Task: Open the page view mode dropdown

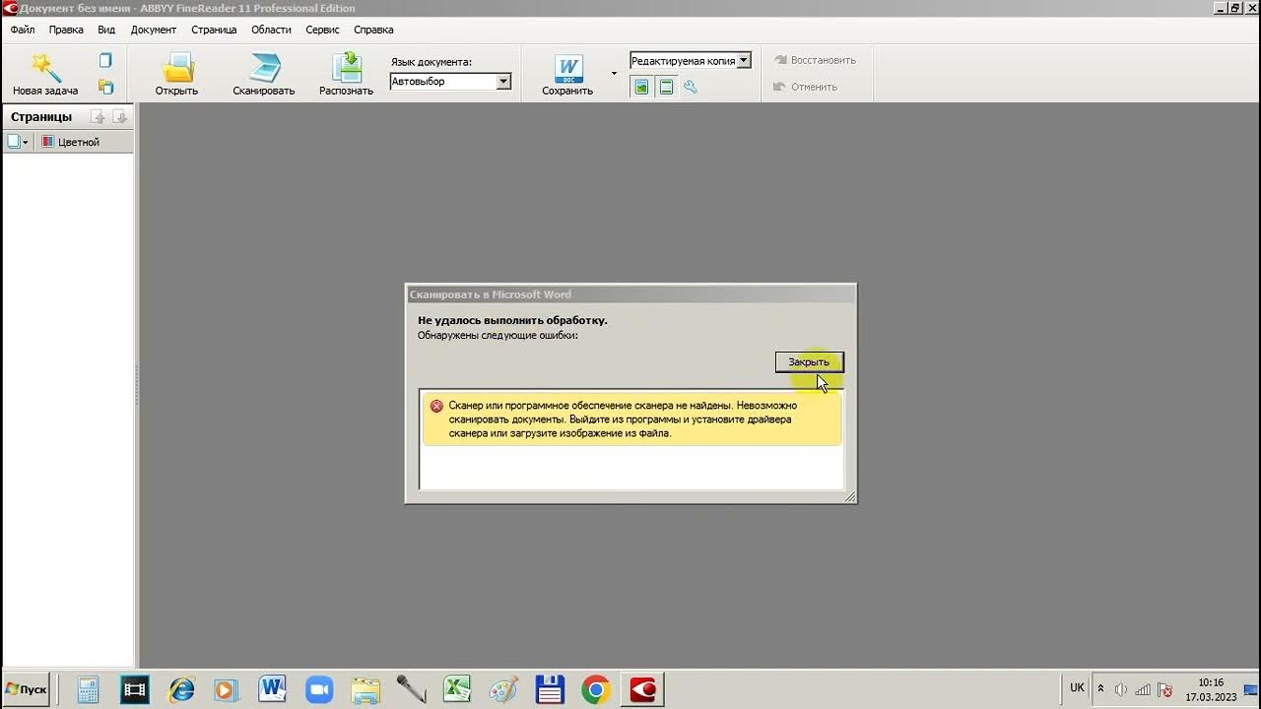Action: tap(18, 142)
